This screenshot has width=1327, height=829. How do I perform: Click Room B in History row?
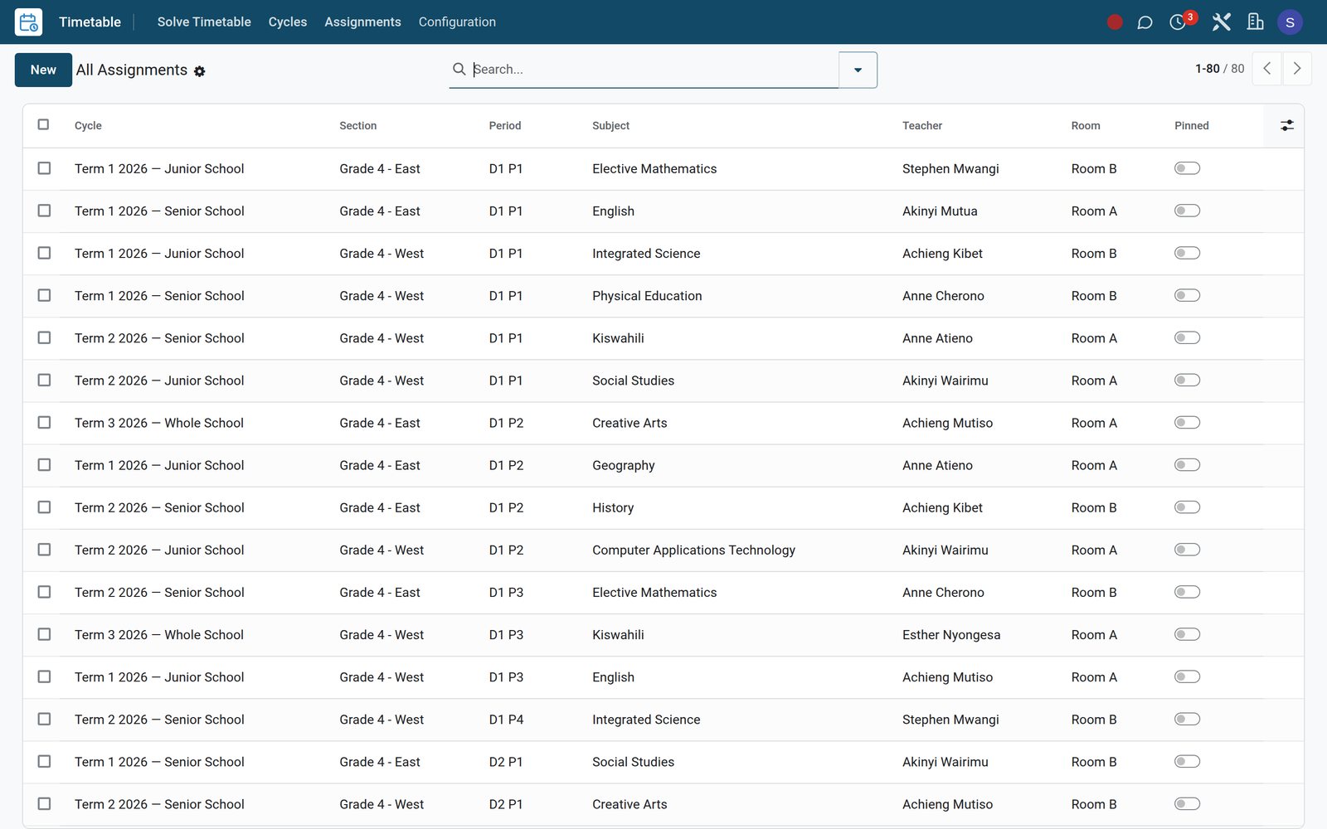[1094, 507]
